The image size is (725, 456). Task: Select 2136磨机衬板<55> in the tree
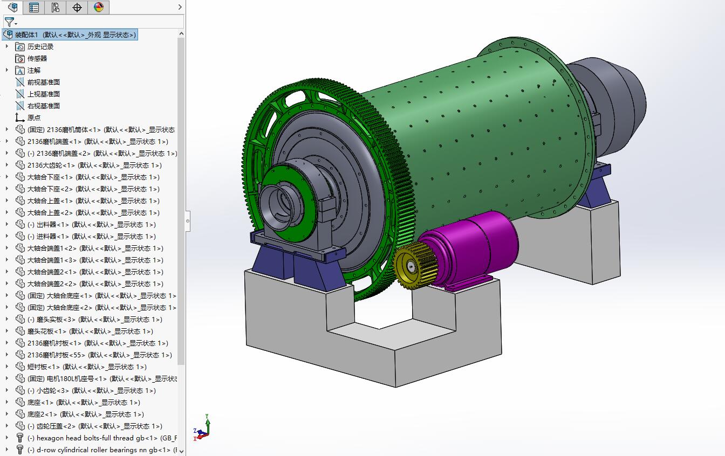[x=100, y=355]
